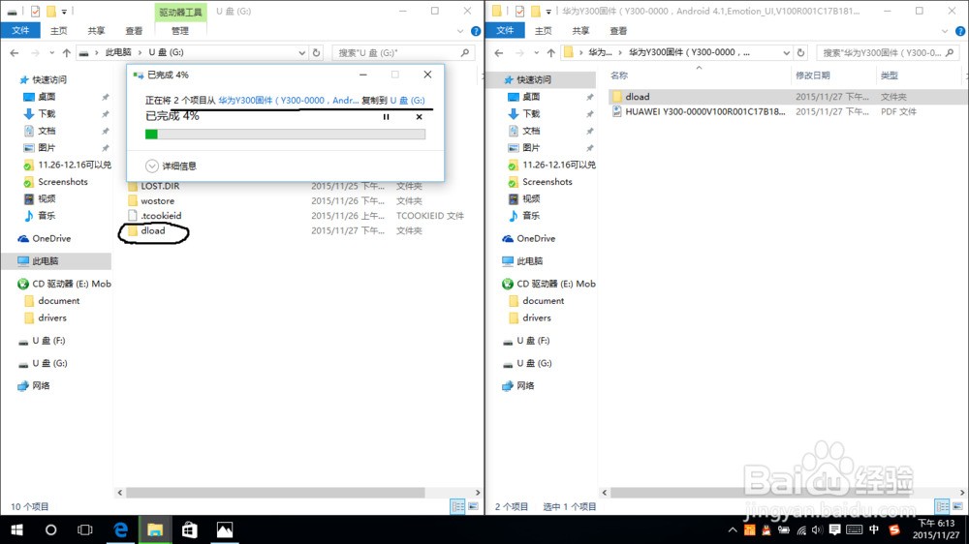The image size is (969, 544).
Task: Select dload folder in left window
Action: (153, 231)
